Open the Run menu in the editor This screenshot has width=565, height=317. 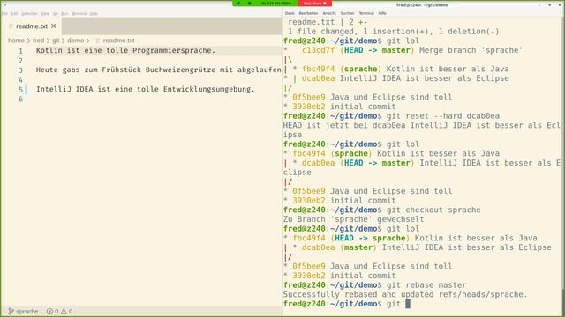point(64,14)
